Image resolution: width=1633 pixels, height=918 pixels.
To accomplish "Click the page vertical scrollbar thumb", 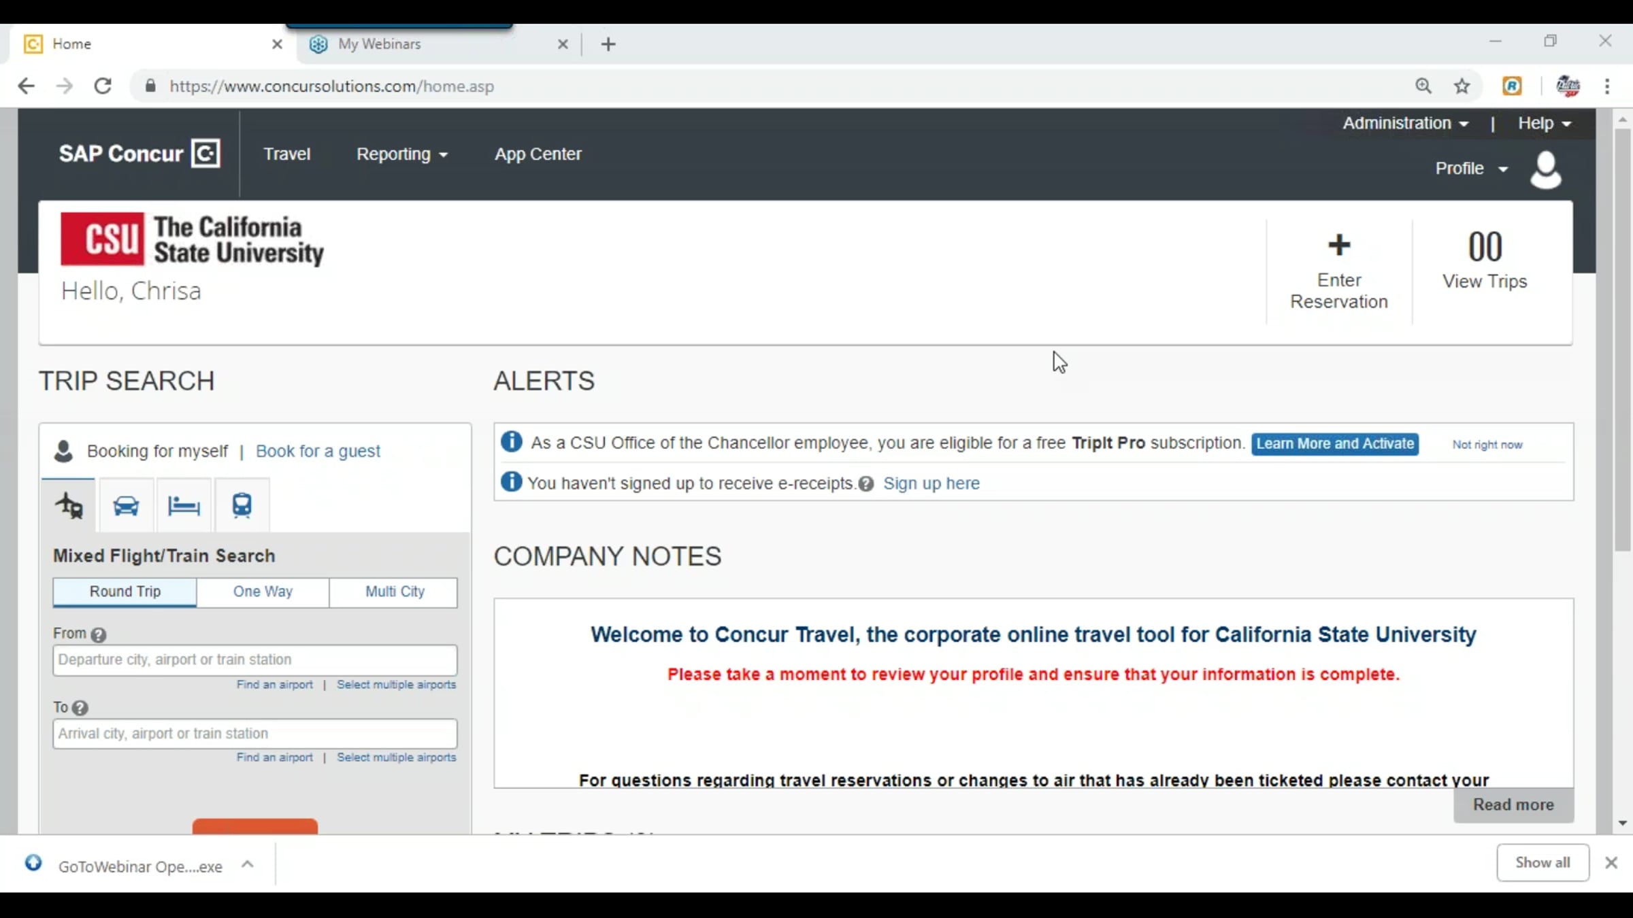I will tap(1623, 340).
